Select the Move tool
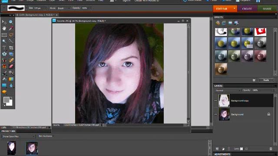278x156 pixels. [4, 22]
